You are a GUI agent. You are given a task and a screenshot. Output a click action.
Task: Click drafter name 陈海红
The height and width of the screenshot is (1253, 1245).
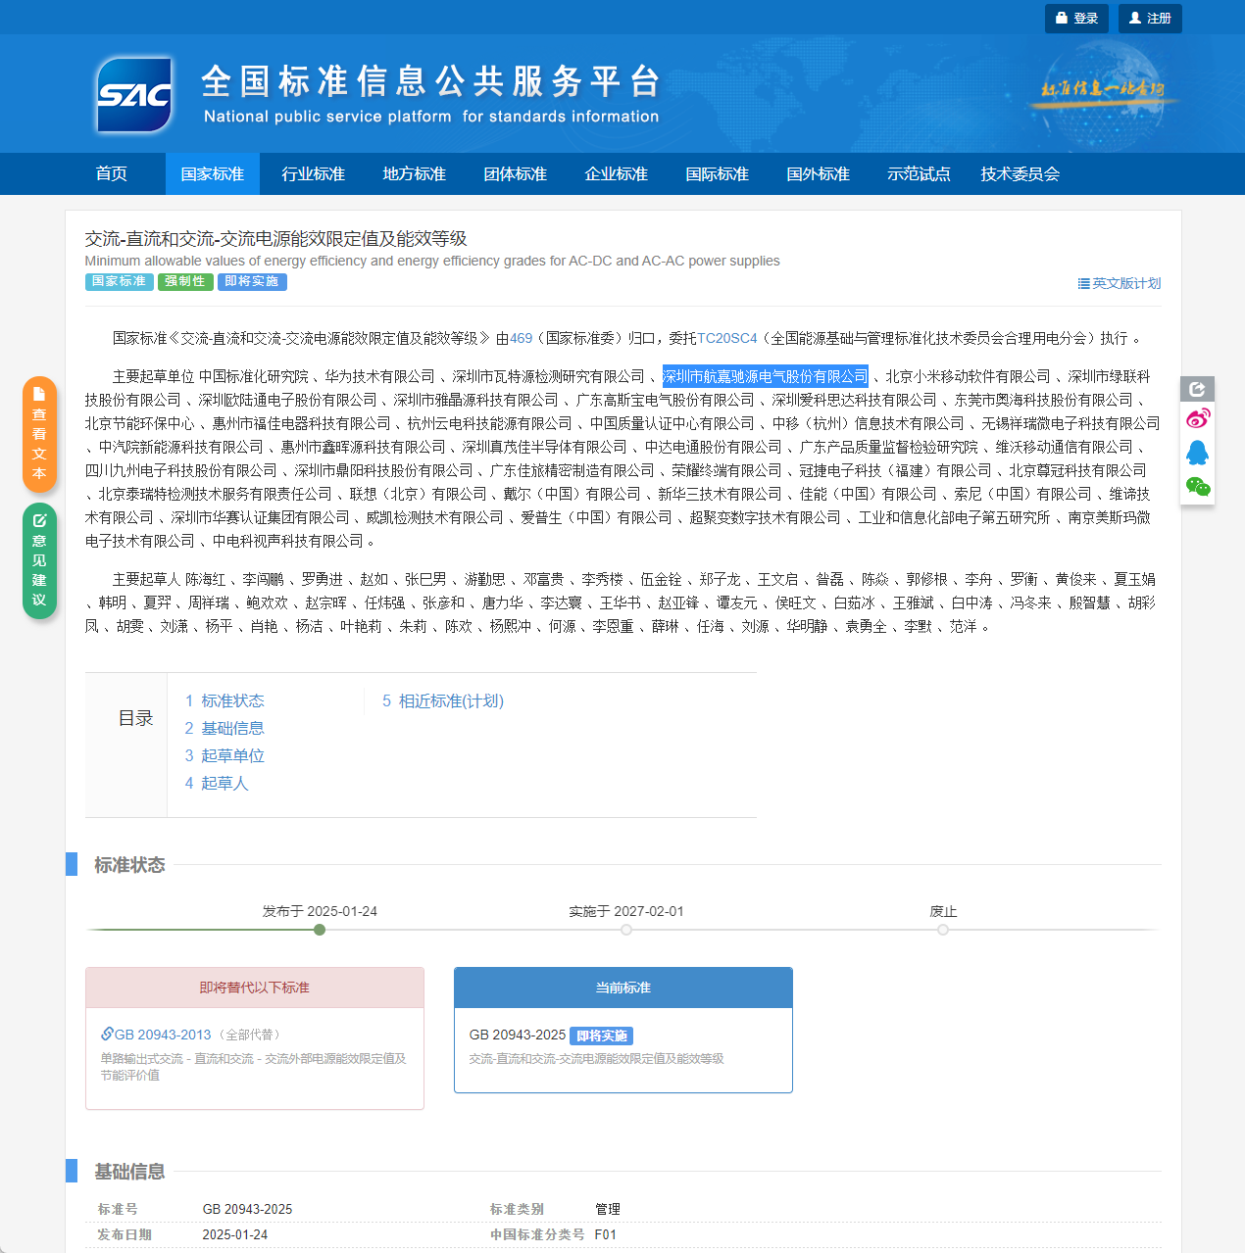(206, 580)
